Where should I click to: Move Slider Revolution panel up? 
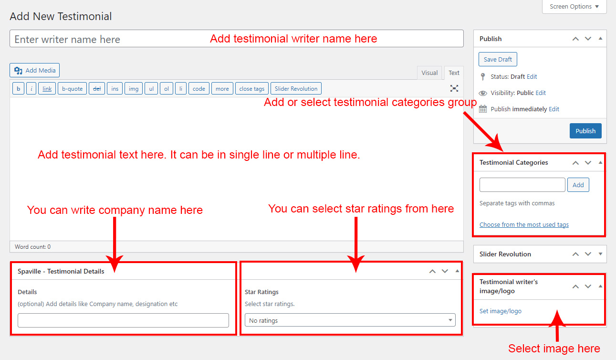575,254
